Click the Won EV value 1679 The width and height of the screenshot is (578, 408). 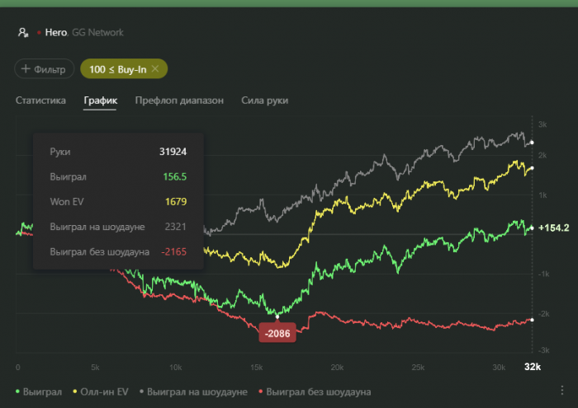[x=176, y=202]
